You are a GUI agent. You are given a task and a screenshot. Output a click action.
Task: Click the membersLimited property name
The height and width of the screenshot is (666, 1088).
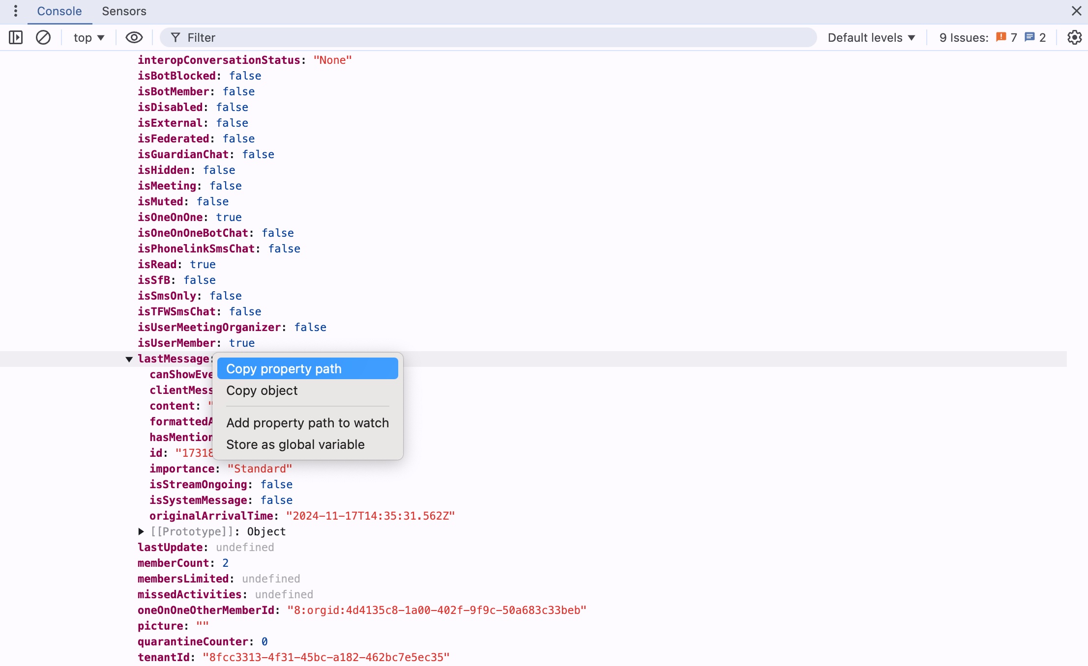(x=183, y=579)
